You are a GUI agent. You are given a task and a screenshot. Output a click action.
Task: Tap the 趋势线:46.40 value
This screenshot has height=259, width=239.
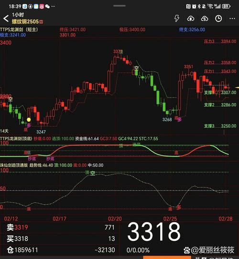tap(42, 165)
